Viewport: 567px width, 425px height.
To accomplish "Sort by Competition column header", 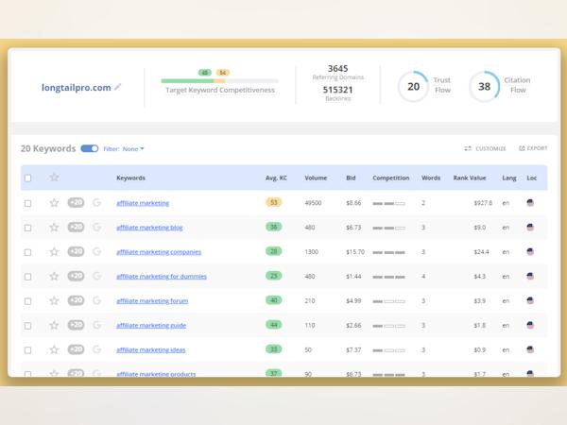I will click(391, 178).
